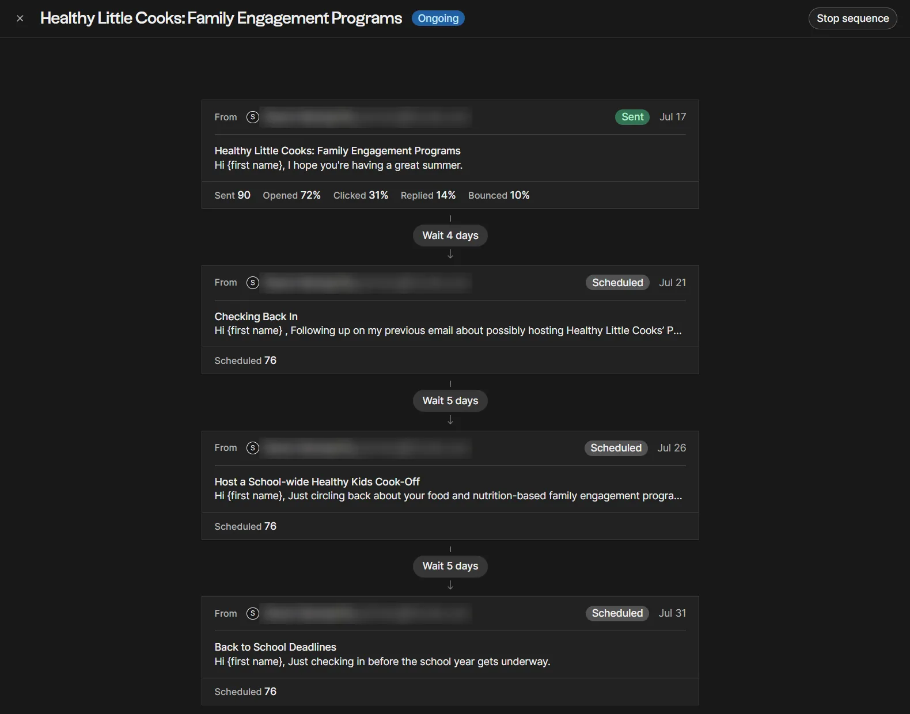
Task: Click the 'Jul 26' scheduled date
Action: click(672, 448)
